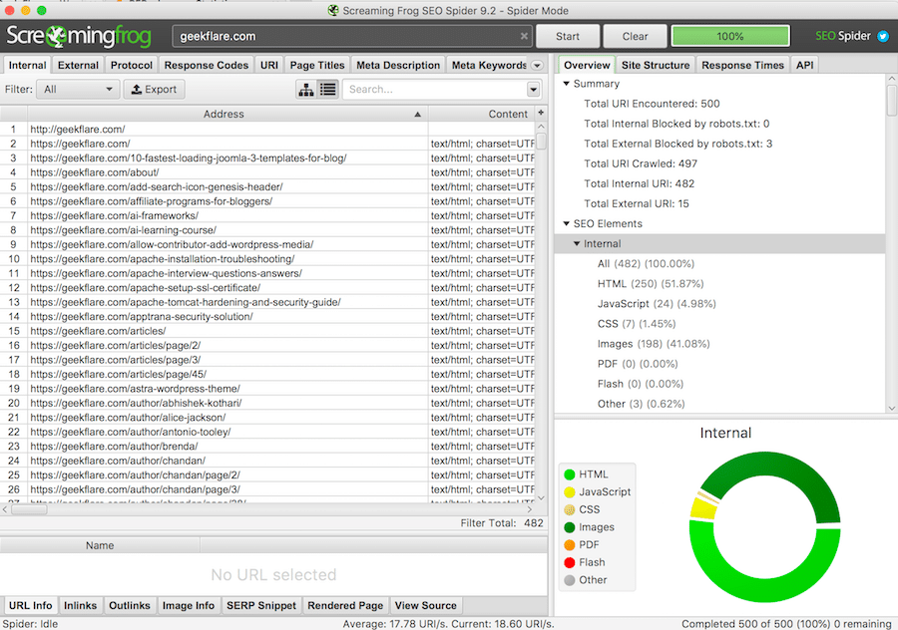This screenshot has width=898, height=630.
Task: Select All (482) in the overview tree
Action: pos(646,264)
